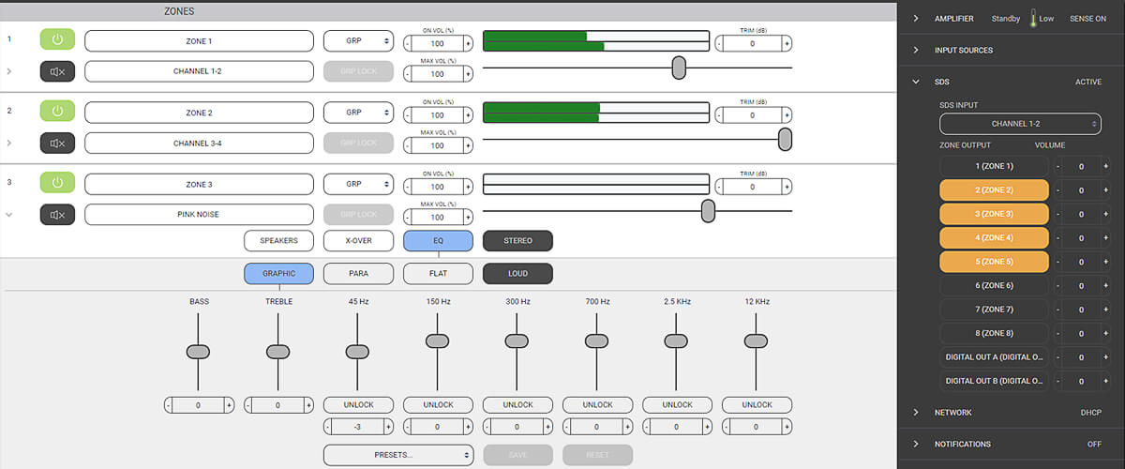Click Zone 1 volume slider handle
Screen dimensions: 1125x469
pyautogui.click(x=679, y=68)
